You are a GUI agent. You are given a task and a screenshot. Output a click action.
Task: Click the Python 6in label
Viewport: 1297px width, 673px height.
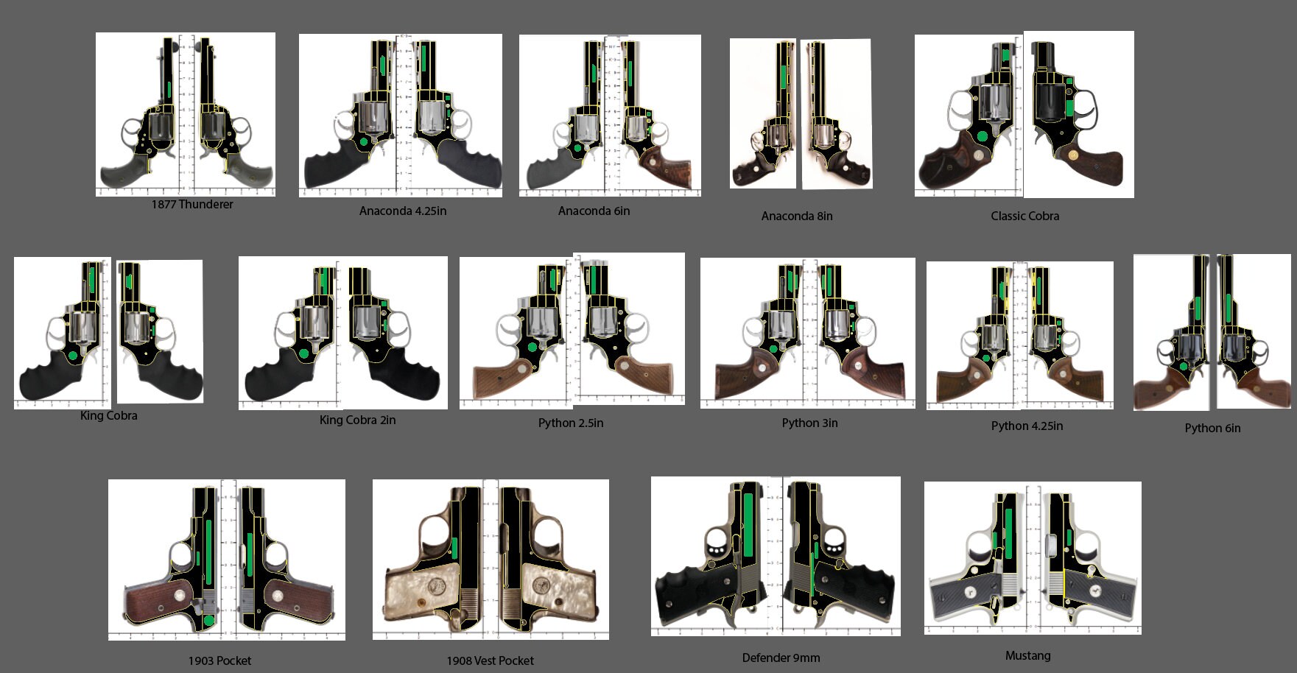(1212, 429)
